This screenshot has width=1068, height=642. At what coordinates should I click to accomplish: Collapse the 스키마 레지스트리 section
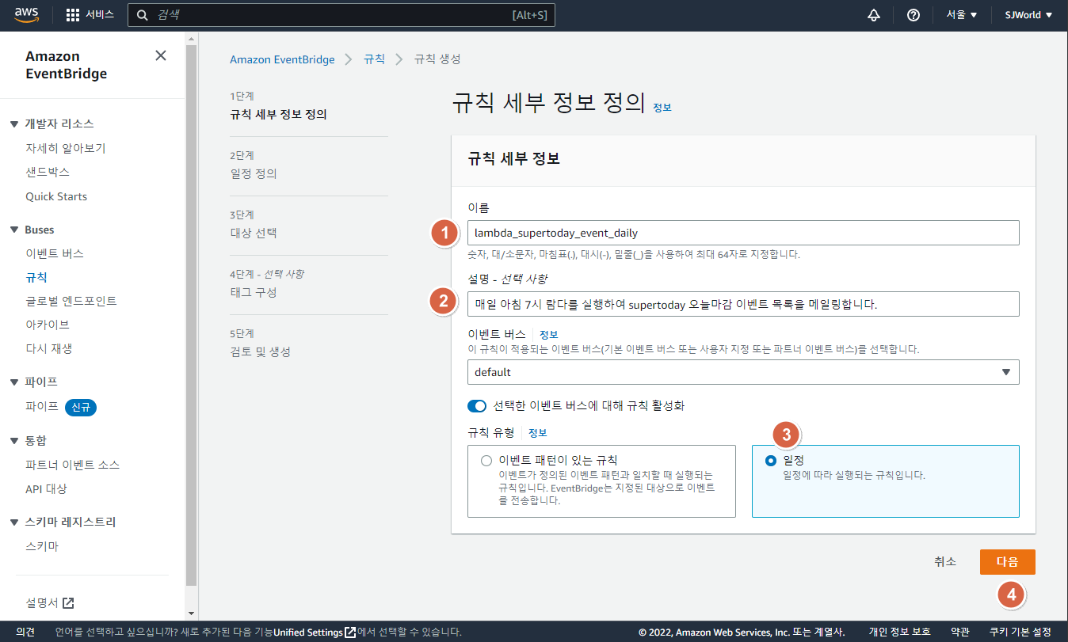[x=14, y=522]
